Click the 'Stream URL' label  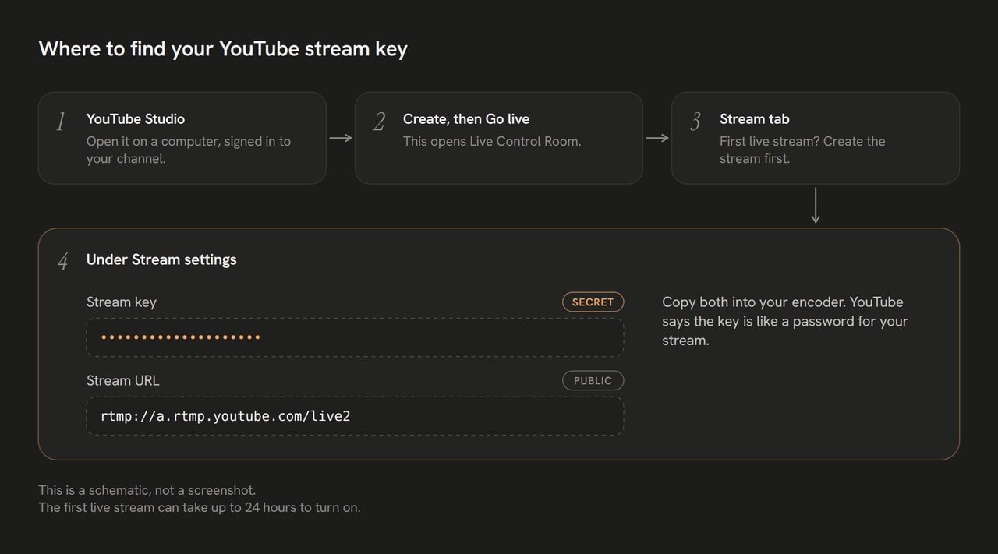pos(122,380)
